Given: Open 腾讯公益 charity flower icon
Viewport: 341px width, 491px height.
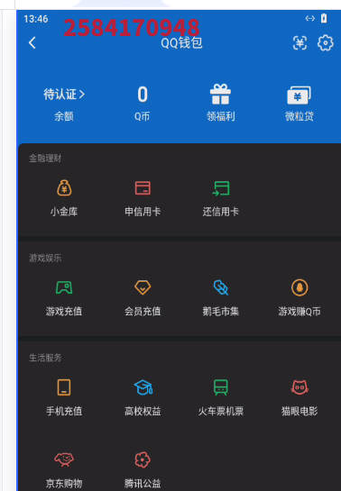Looking at the screenshot, I should coord(143,459).
